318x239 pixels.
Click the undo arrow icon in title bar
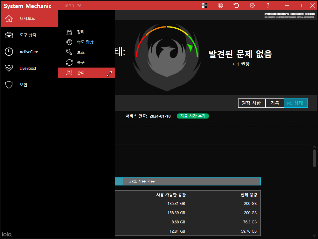coord(236,5)
